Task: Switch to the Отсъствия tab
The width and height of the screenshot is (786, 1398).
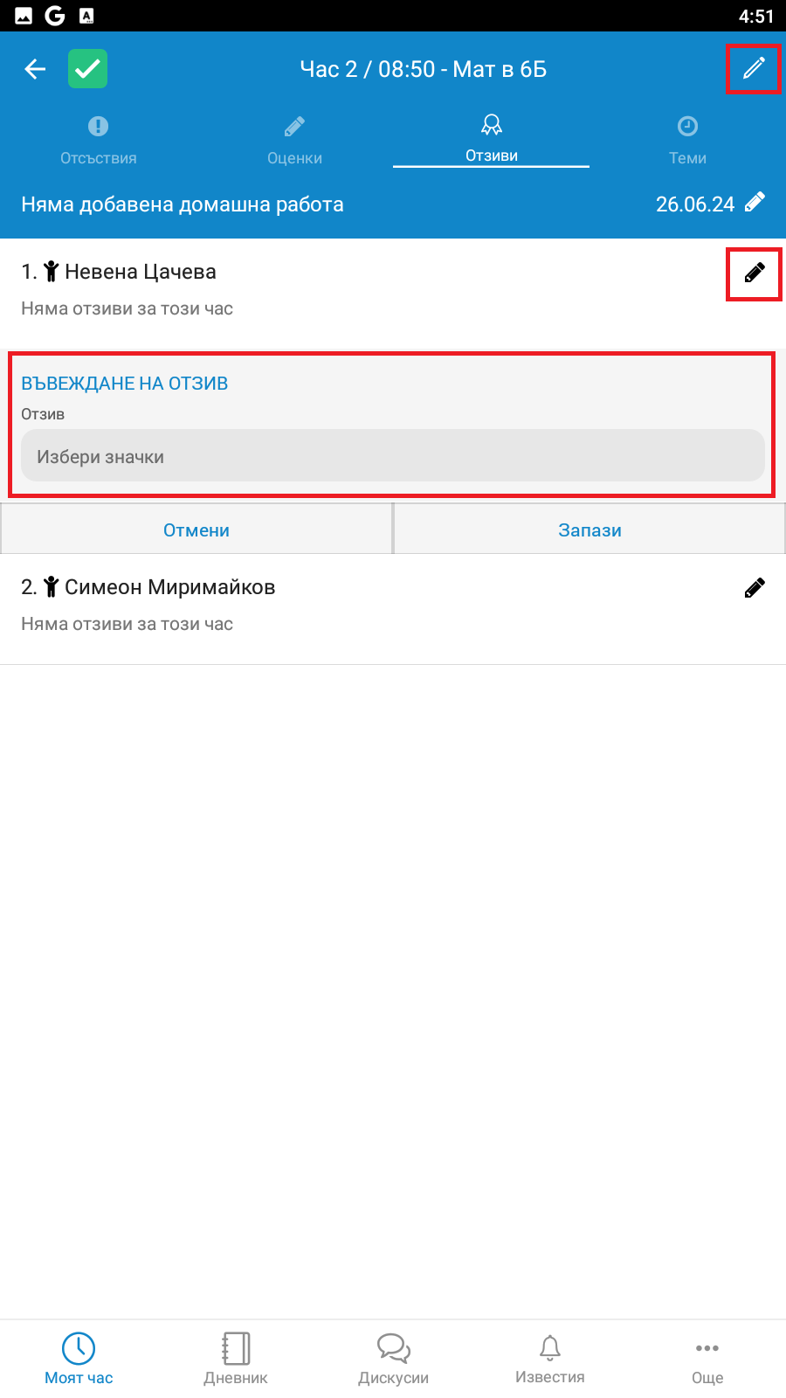Action: coord(99,141)
